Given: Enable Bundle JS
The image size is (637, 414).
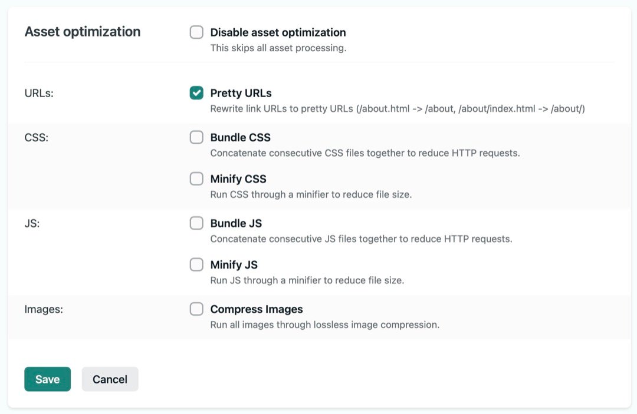Looking at the screenshot, I should 196,223.
